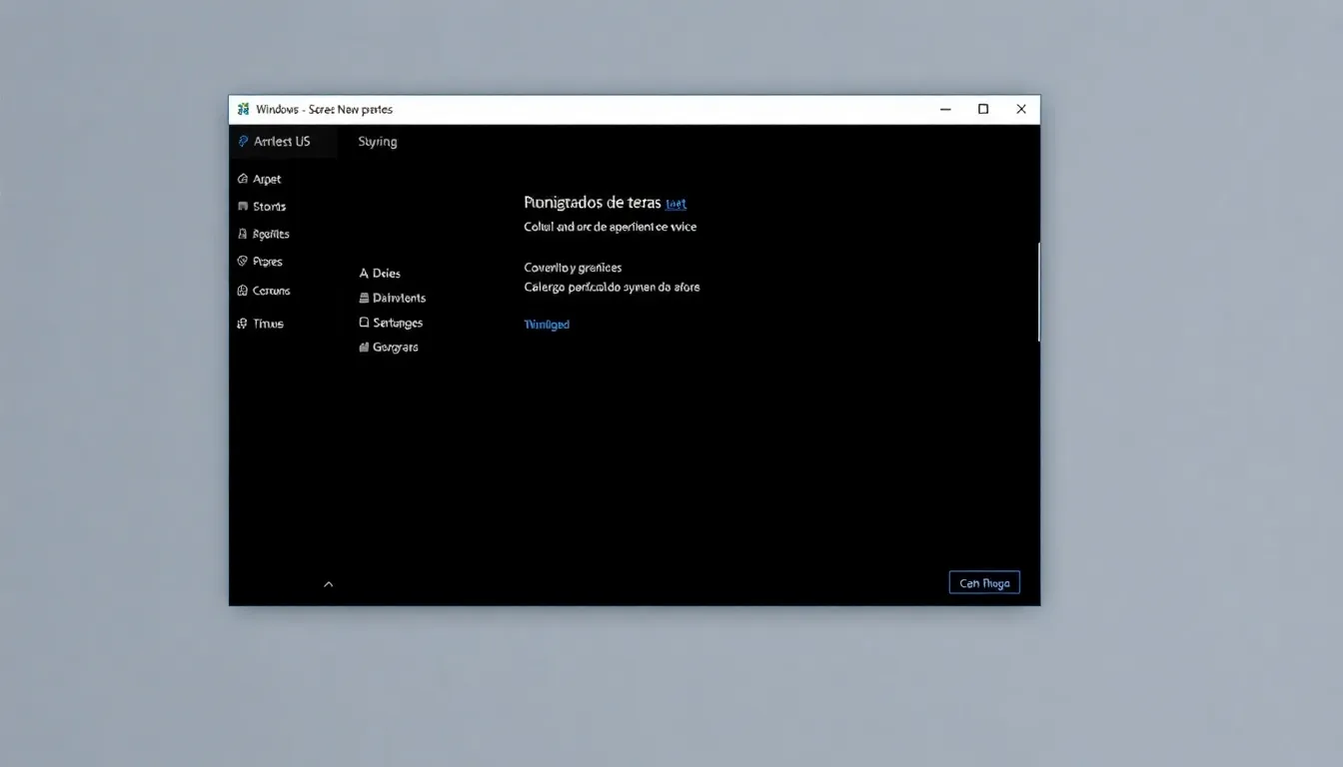Click the icon next to Gergyars
The height and width of the screenshot is (767, 1343).
364,348
